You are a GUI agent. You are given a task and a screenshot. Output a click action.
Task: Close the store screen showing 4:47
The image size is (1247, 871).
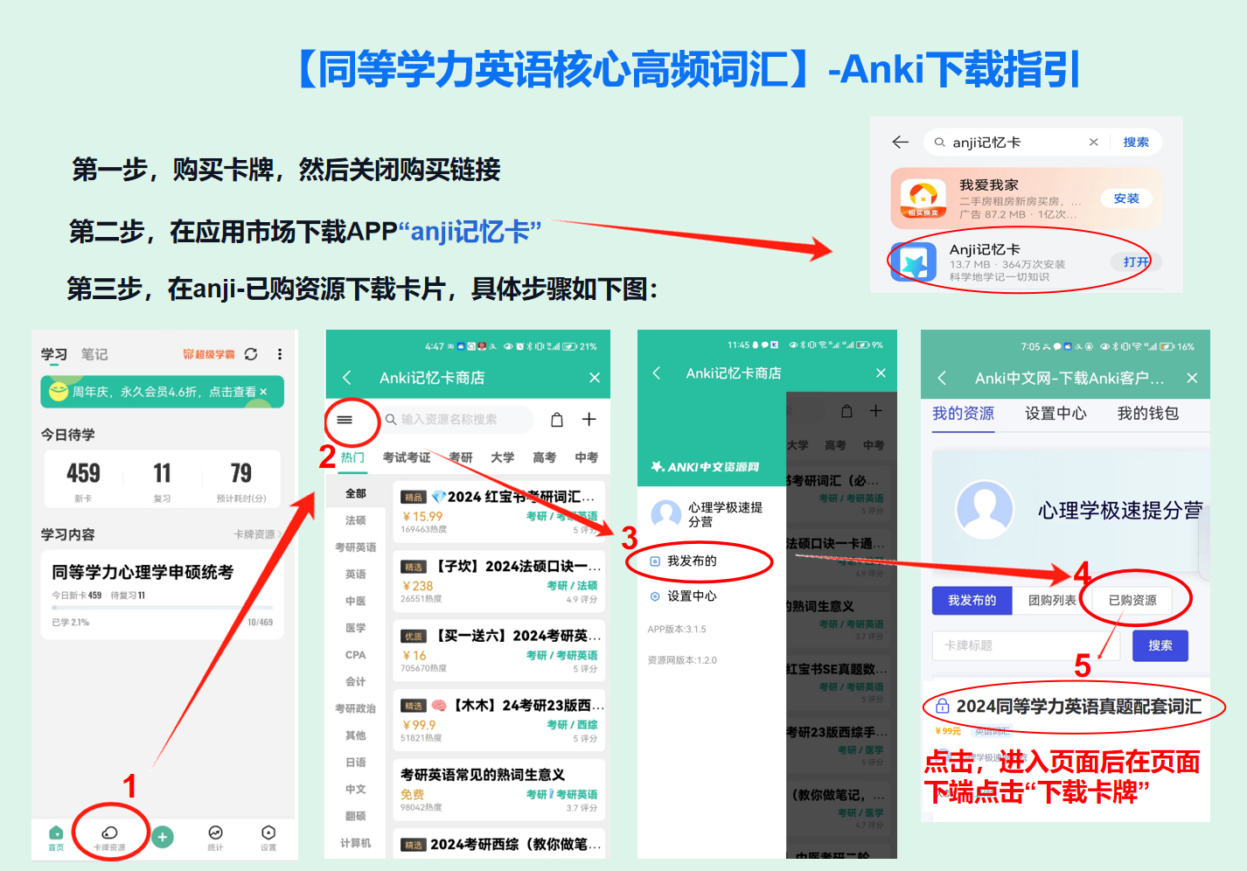coord(595,377)
